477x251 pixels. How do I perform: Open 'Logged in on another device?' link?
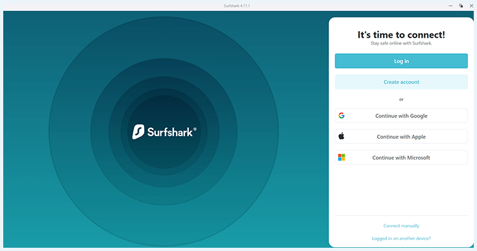[401, 238]
